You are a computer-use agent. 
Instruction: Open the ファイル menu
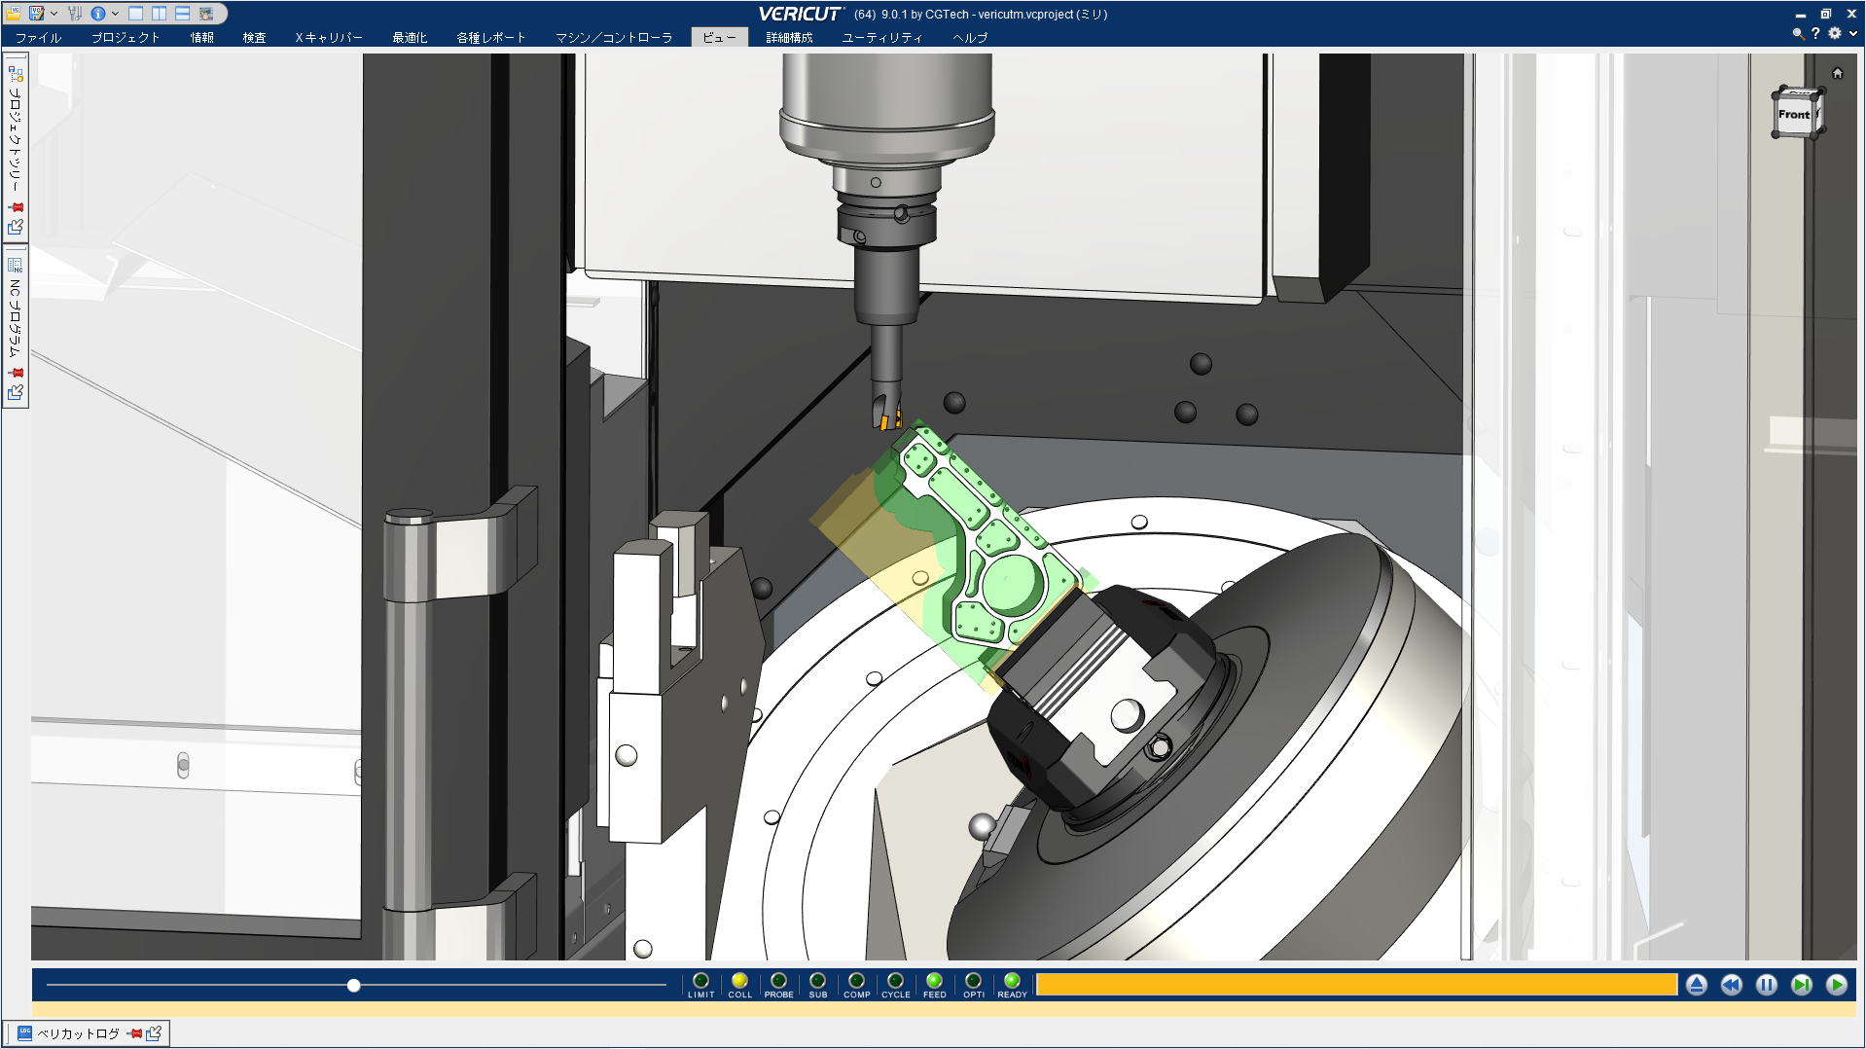[x=39, y=38]
